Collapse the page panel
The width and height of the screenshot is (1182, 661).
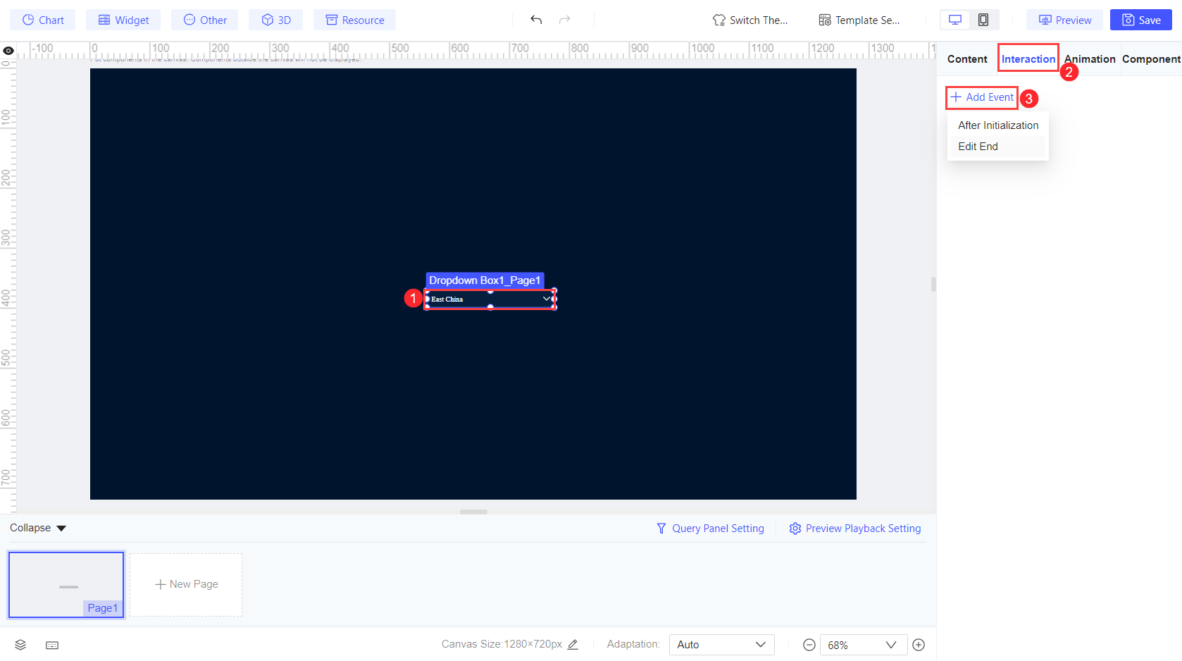[x=37, y=528]
